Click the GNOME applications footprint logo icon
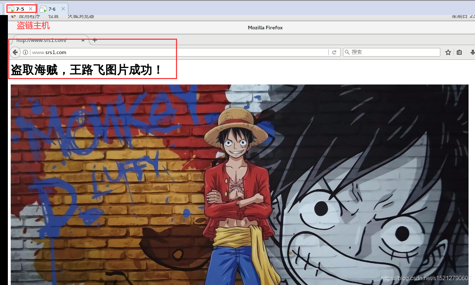The image size is (475, 285). 13,16
